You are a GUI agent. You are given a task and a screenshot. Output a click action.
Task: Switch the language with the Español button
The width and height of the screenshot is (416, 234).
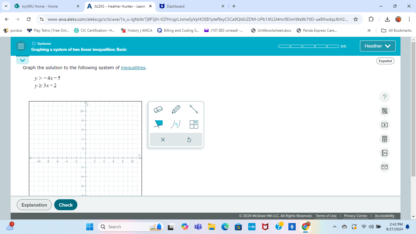[x=385, y=61]
